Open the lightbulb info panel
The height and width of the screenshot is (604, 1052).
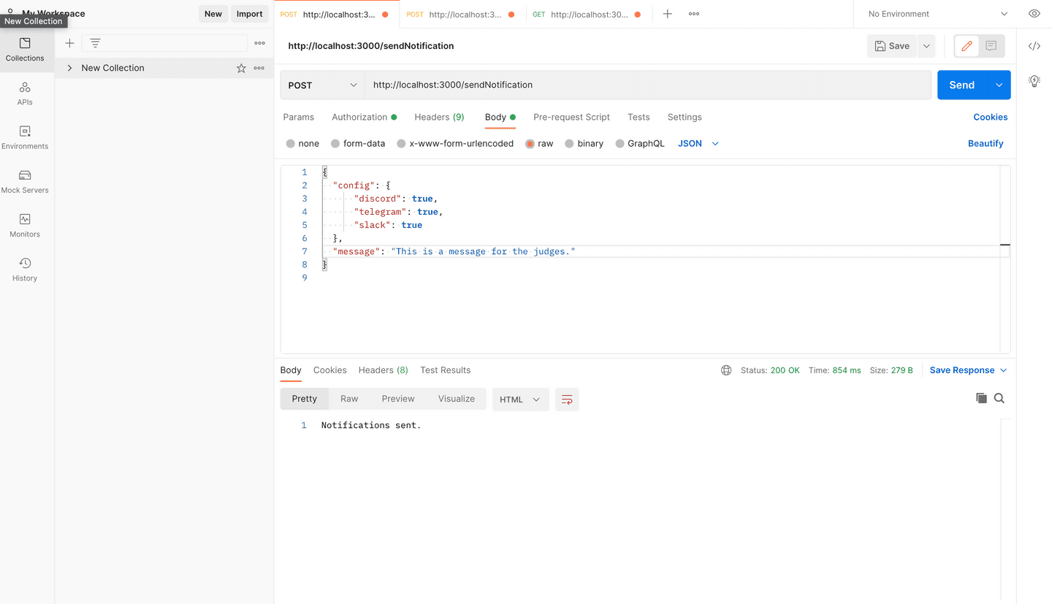tap(1034, 81)
